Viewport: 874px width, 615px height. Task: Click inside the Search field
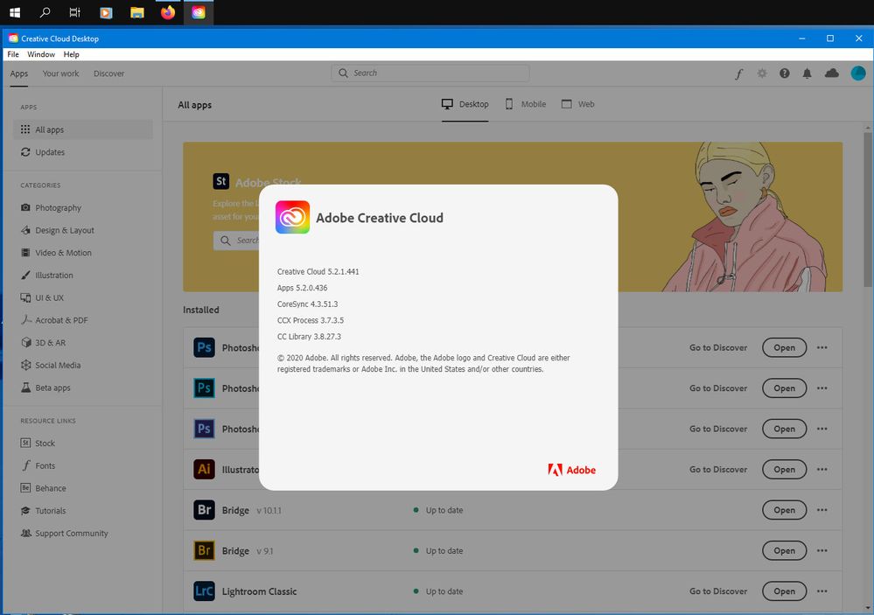tap(429, 73)
